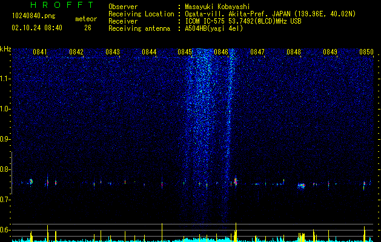The height and width of the screenshot is (242, 381).
Task: Click the Receiving Location label
Action: coord(141,14)
